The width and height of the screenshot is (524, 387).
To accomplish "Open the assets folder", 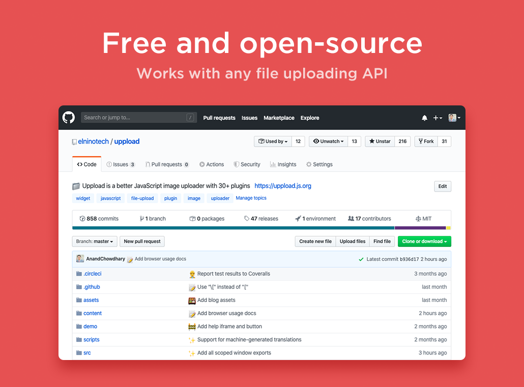I will pos(91,300).
